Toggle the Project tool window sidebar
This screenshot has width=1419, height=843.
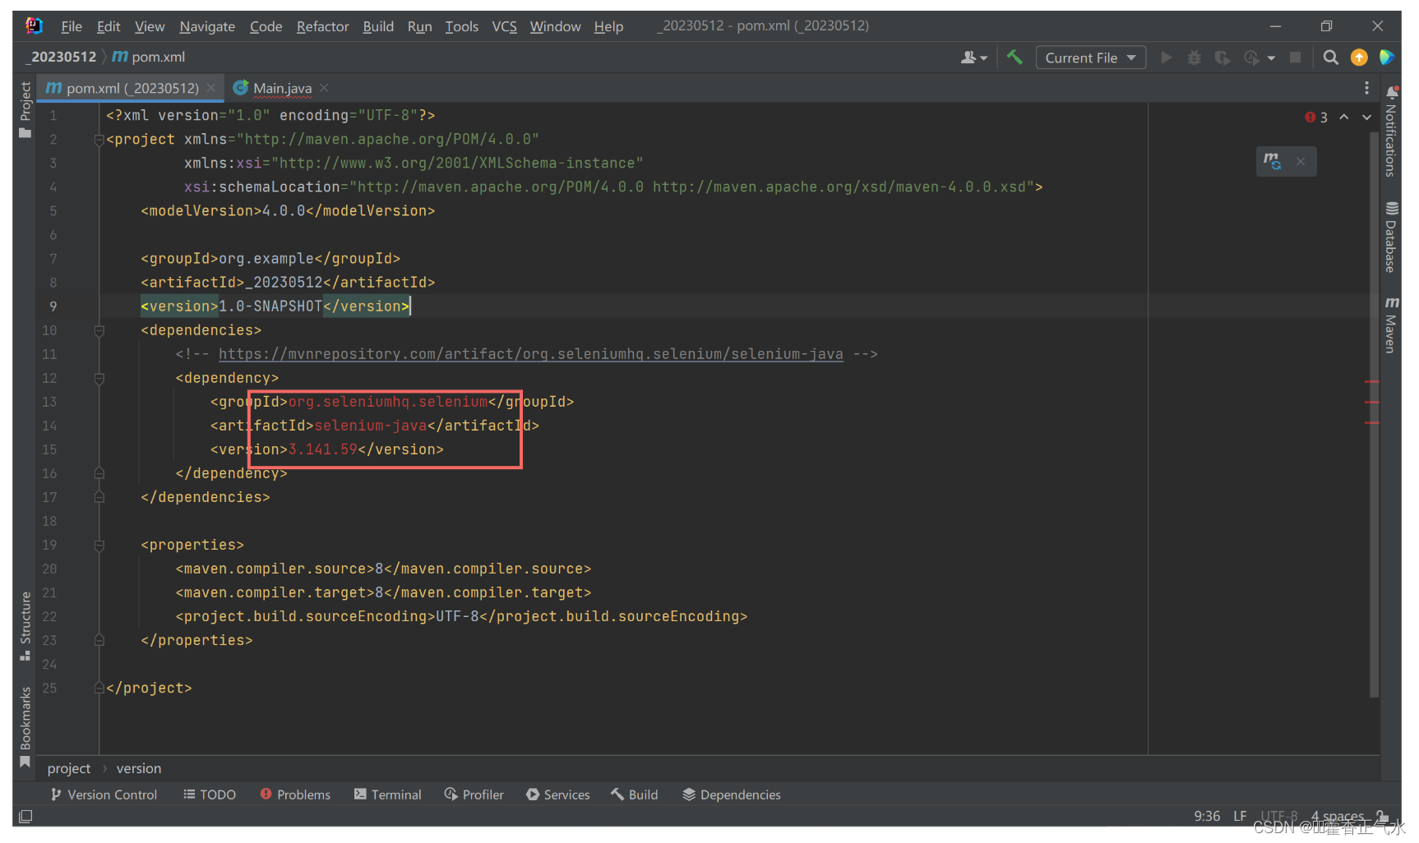coord(25,109)
